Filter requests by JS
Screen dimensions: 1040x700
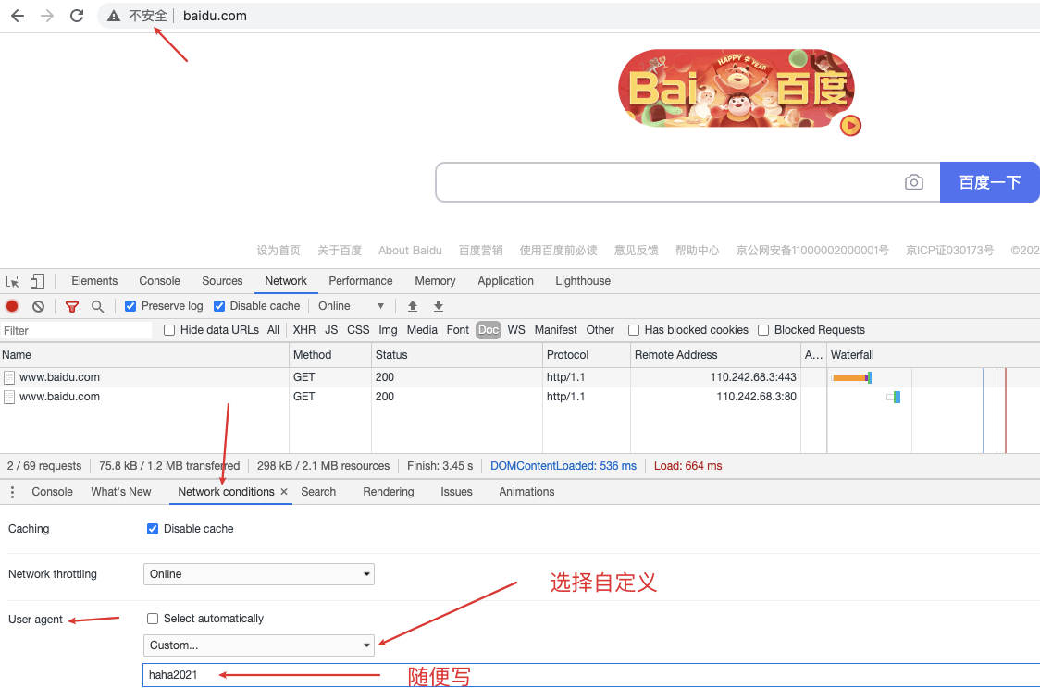click(331, 330)
